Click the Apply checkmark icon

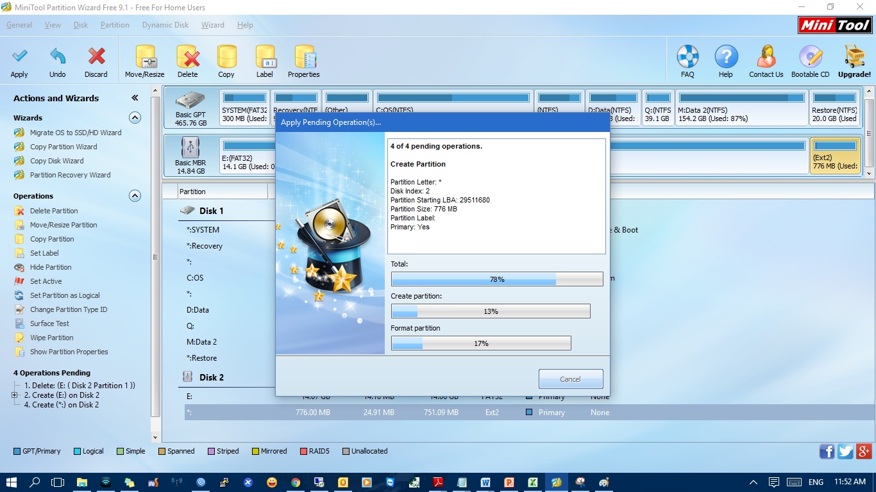pyautogui.click(x=19, y=56)
